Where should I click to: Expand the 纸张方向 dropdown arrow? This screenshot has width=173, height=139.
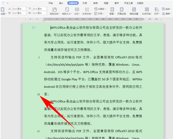pos(59,14)
